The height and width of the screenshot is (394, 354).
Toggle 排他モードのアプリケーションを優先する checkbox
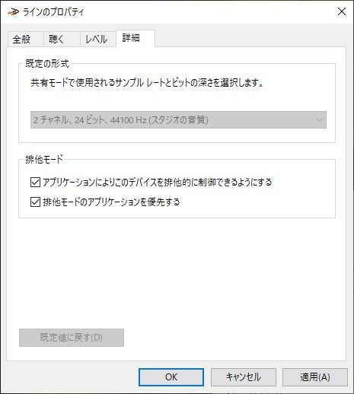click(35, 202)
